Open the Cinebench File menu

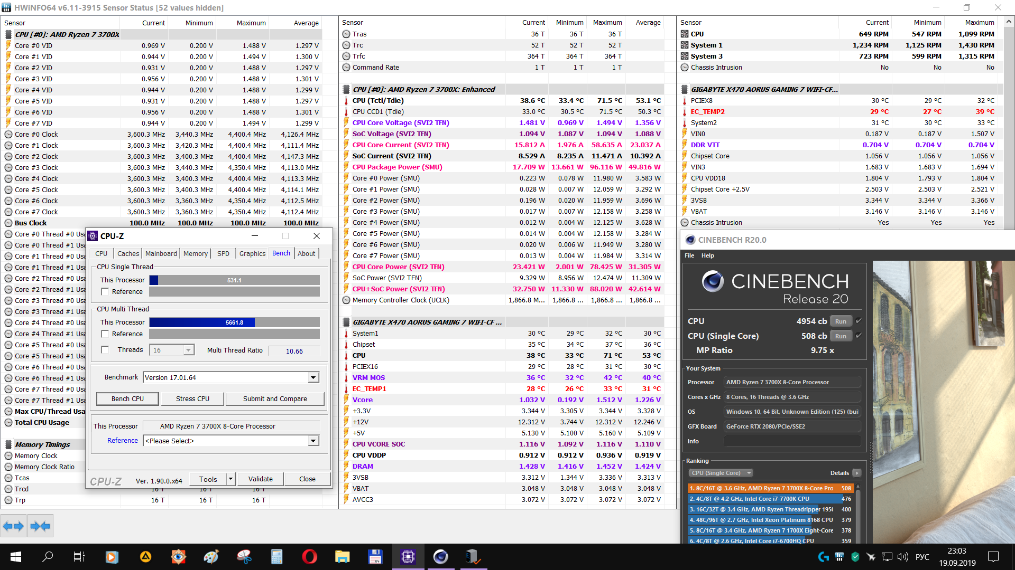tap(689, 255)
